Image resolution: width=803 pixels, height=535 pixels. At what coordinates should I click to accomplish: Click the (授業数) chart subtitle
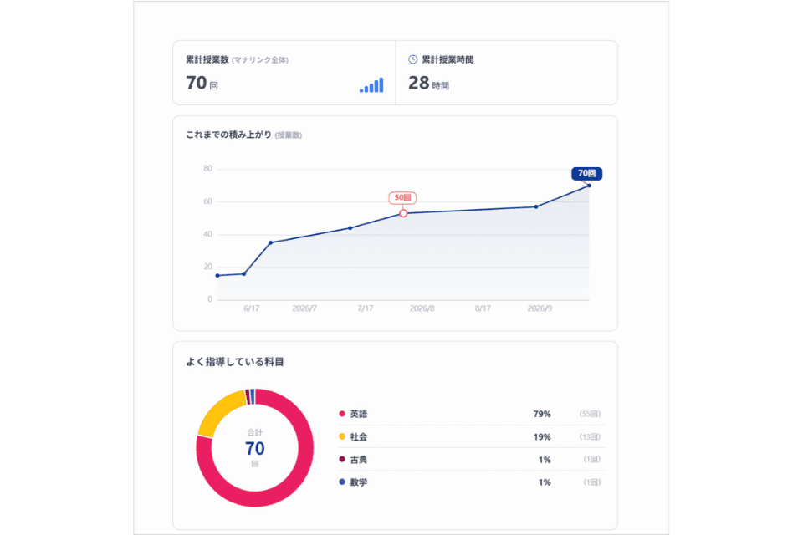[289, 135]
